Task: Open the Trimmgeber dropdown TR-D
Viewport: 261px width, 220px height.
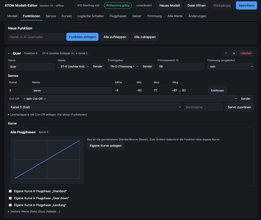Action: click(123, 66)
